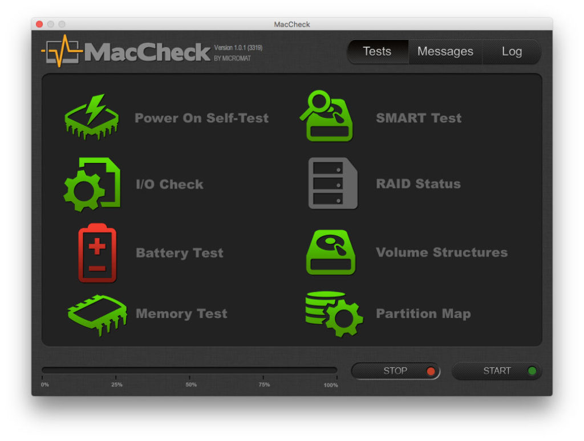Begin testing with the START button
This screenshot has width=584, height=441.
[497, 371]
